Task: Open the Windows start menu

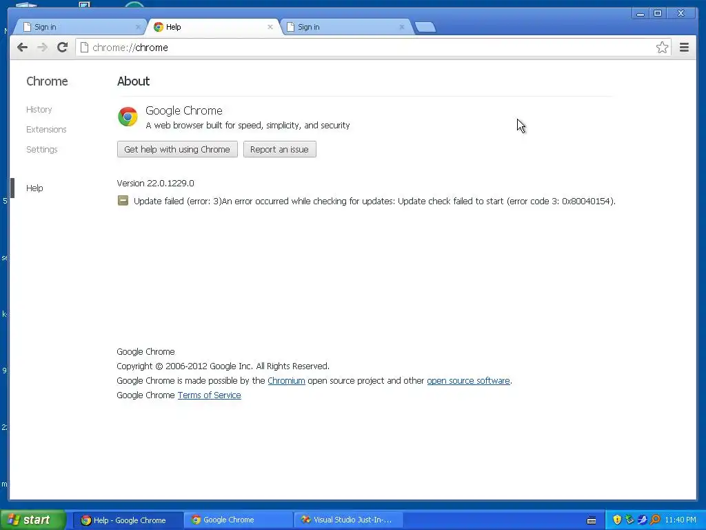Action: coord(32,520)
